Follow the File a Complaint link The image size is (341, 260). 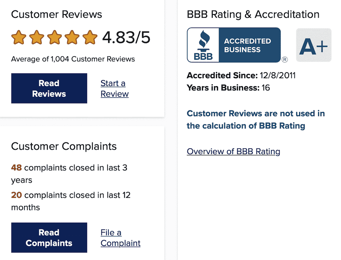pos(120,238)
